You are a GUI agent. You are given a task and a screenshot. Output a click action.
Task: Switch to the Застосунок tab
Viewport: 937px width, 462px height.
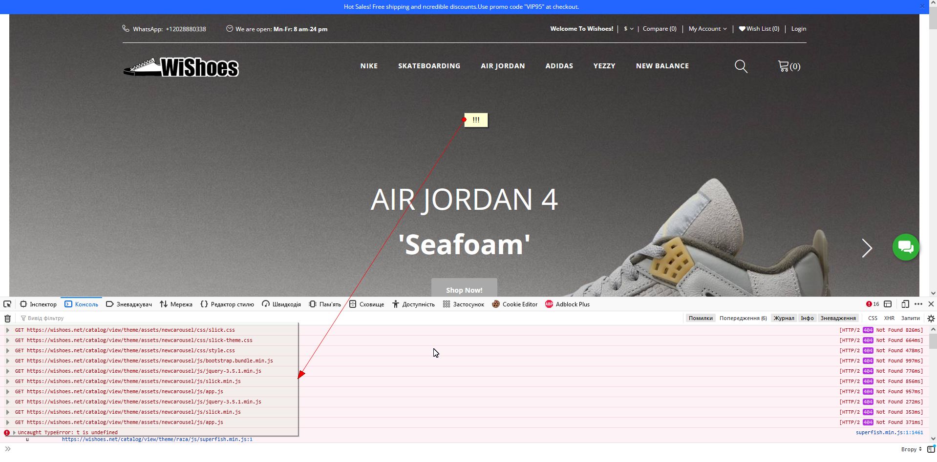463,304
